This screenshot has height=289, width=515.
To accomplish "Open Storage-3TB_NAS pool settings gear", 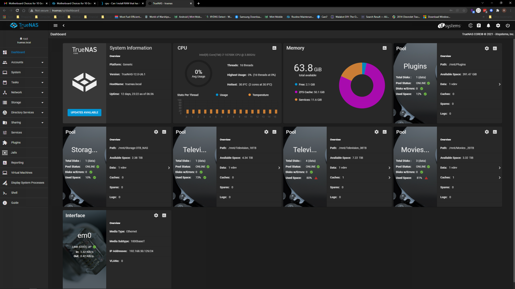I will pos(156,132).
